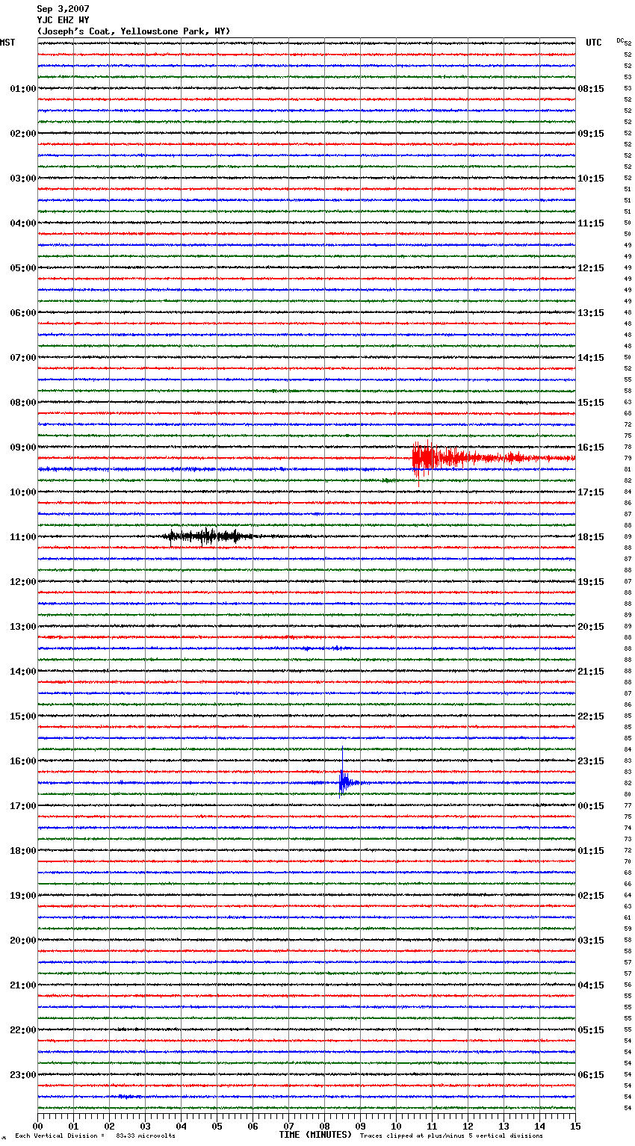Click the 08:15 UTC time label
Viewport: 635px width, 1146px height.
(591, 89)
